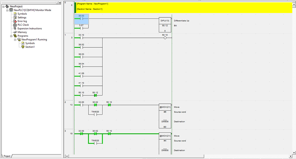Click the horizontal scrollbar left arrow
This screenshot has width=296, height=159.
(x=67, y=156)
